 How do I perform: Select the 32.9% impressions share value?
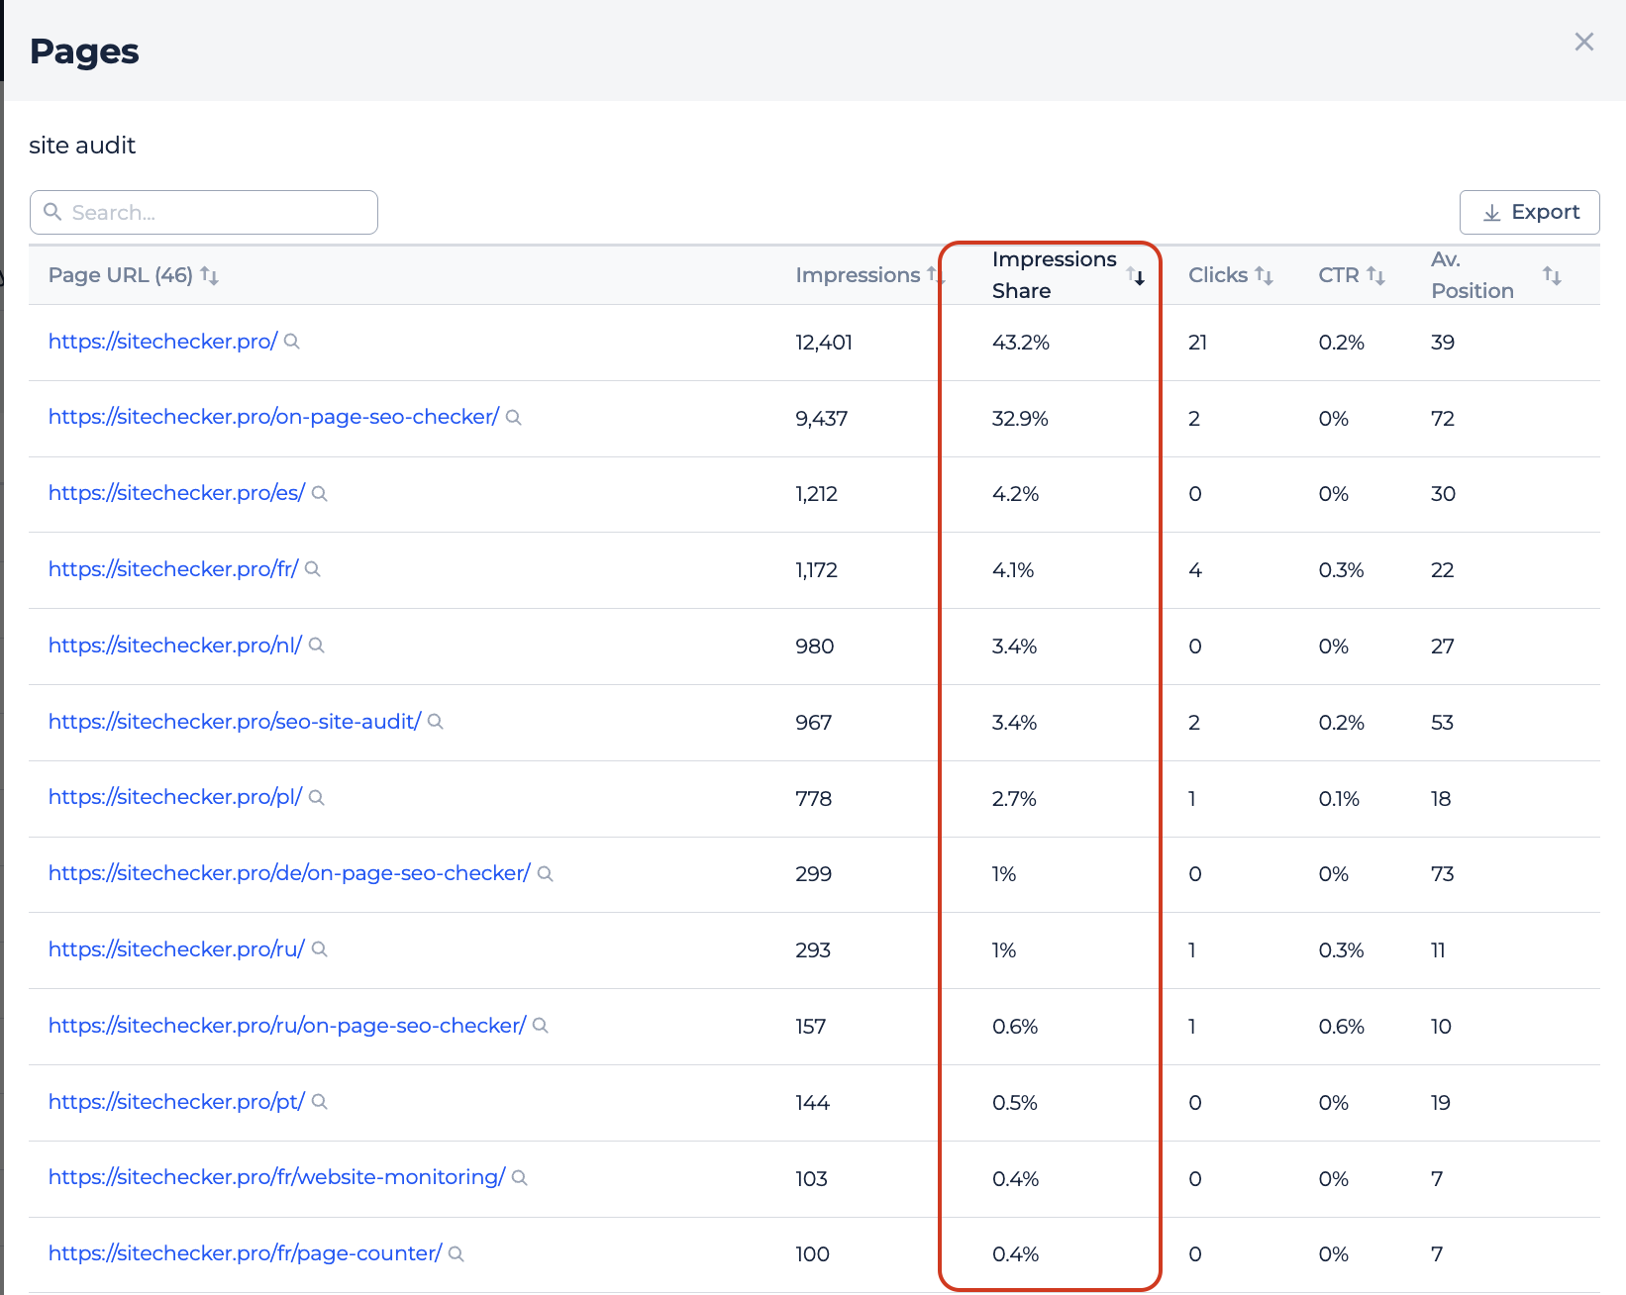point(1020,419)
